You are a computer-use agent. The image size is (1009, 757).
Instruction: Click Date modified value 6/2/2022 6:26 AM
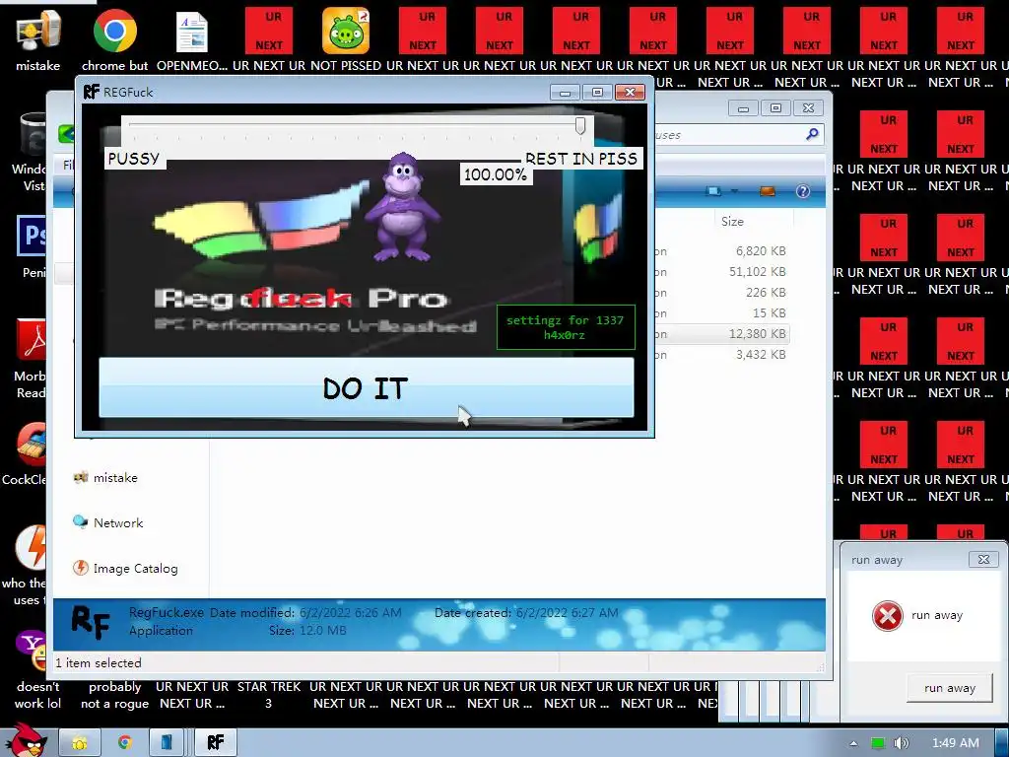click(x=350, y=613)
